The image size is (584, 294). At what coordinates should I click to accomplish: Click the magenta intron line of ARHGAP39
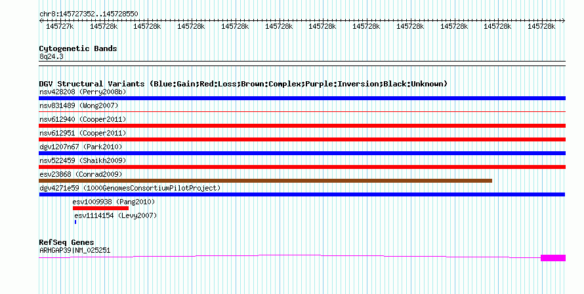[290, 255]
